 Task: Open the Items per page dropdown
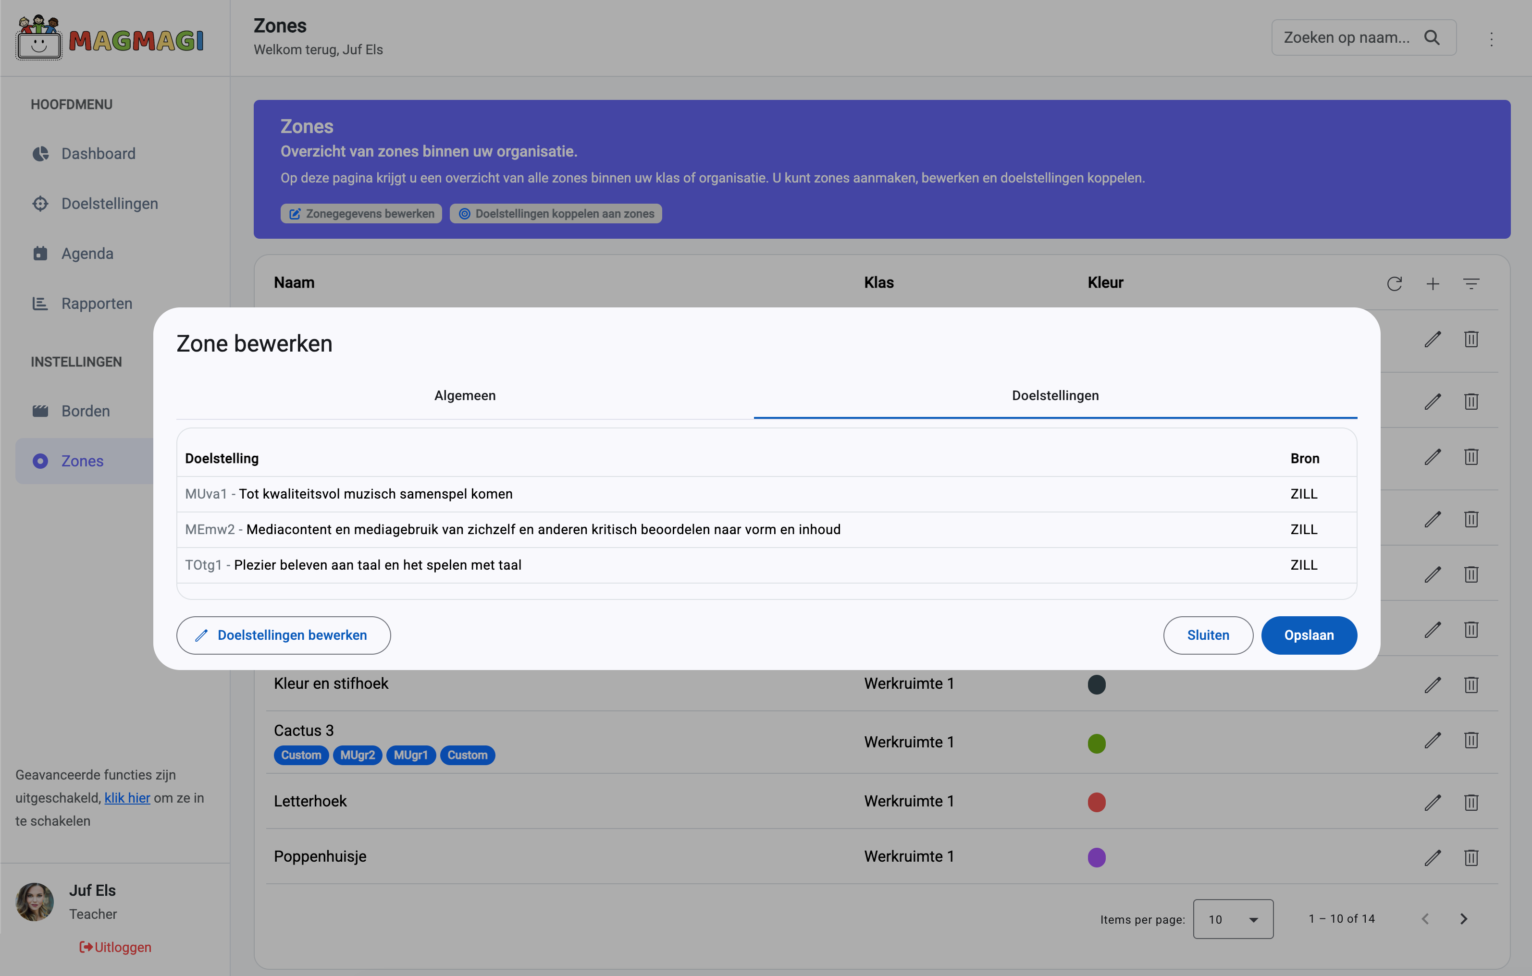(1233, 919)
